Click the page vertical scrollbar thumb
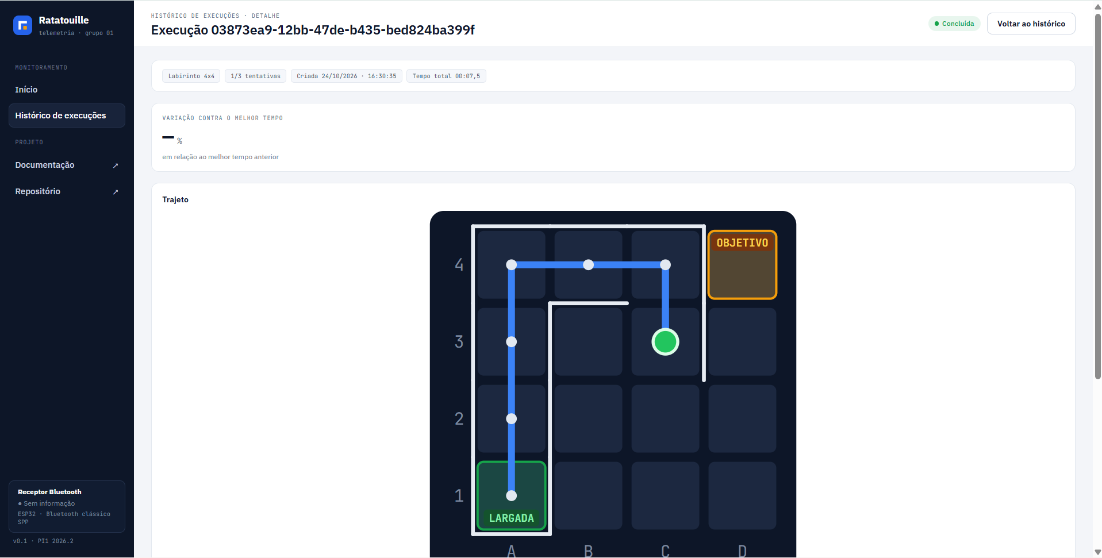This screenshot has width=1102, height=558. click(x=1097, y=195)
